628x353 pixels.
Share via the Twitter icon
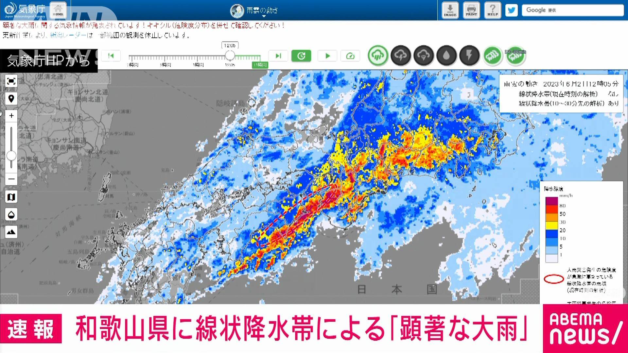(511, 10)
